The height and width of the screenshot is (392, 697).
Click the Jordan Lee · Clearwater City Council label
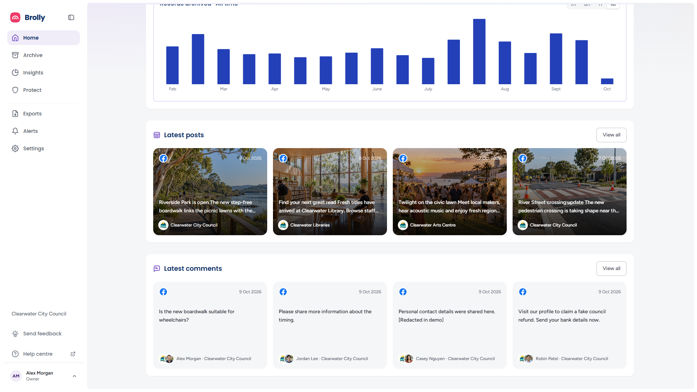332,359
